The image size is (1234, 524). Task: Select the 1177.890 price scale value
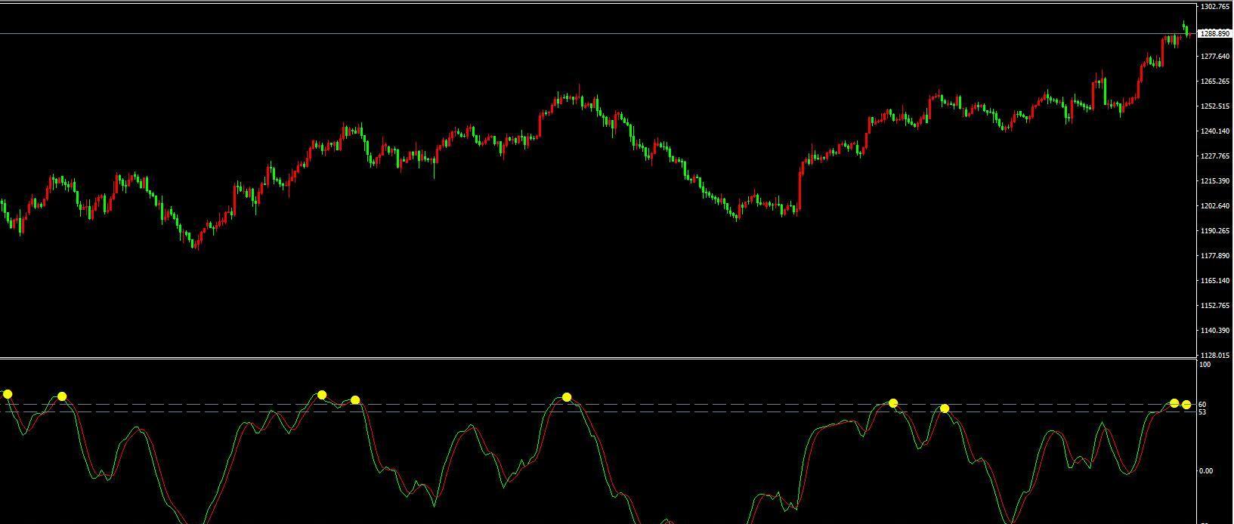(1215, 256)
